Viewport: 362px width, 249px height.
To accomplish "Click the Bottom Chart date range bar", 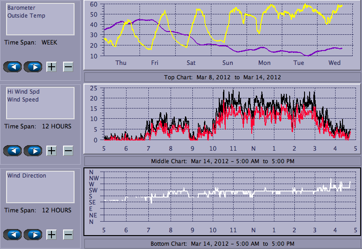I will pos(222,243).
